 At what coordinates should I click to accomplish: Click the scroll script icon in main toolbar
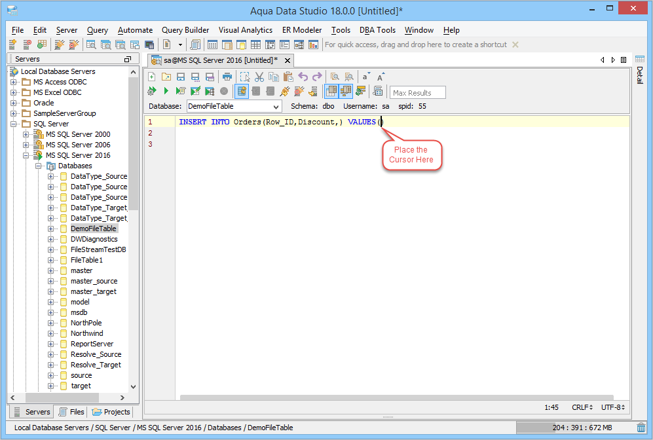(195, 44)
